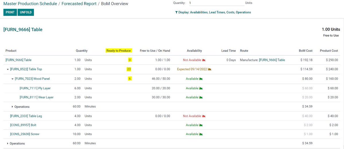
Task: Click forecast chart icon for Wood Panel availability
Action: [201, 79]
